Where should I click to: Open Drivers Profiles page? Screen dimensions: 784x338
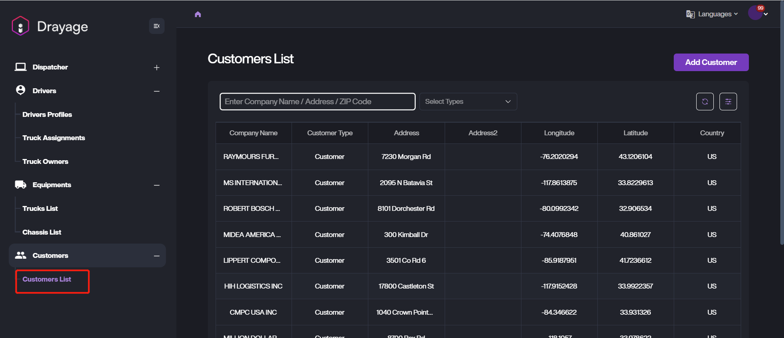[47, 114]
